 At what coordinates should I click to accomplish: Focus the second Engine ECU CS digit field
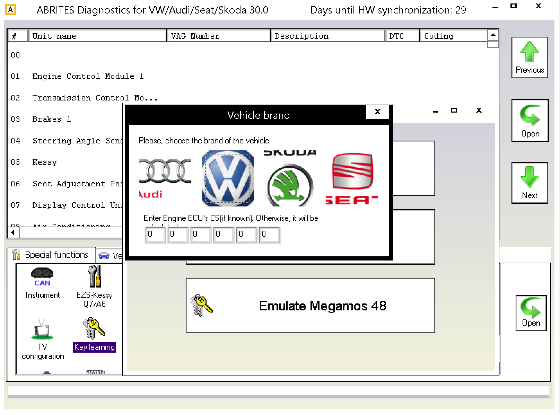pos(178,235)
